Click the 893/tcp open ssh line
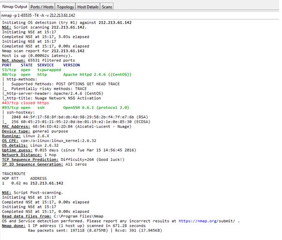Image resolution: width=282 pixels, height=240 pixels. pyautogui.click(x=65, y=108)
